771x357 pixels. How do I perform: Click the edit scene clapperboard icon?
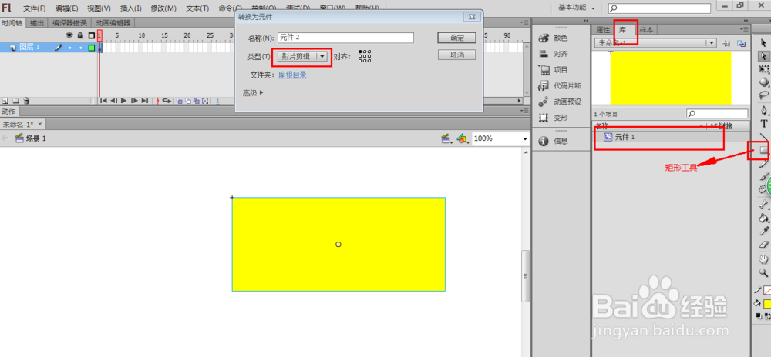[x=446, y=139]
